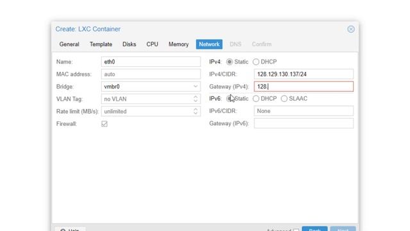Click the Network tab
This screenshot has height=231, width=410.
[209, 44]
